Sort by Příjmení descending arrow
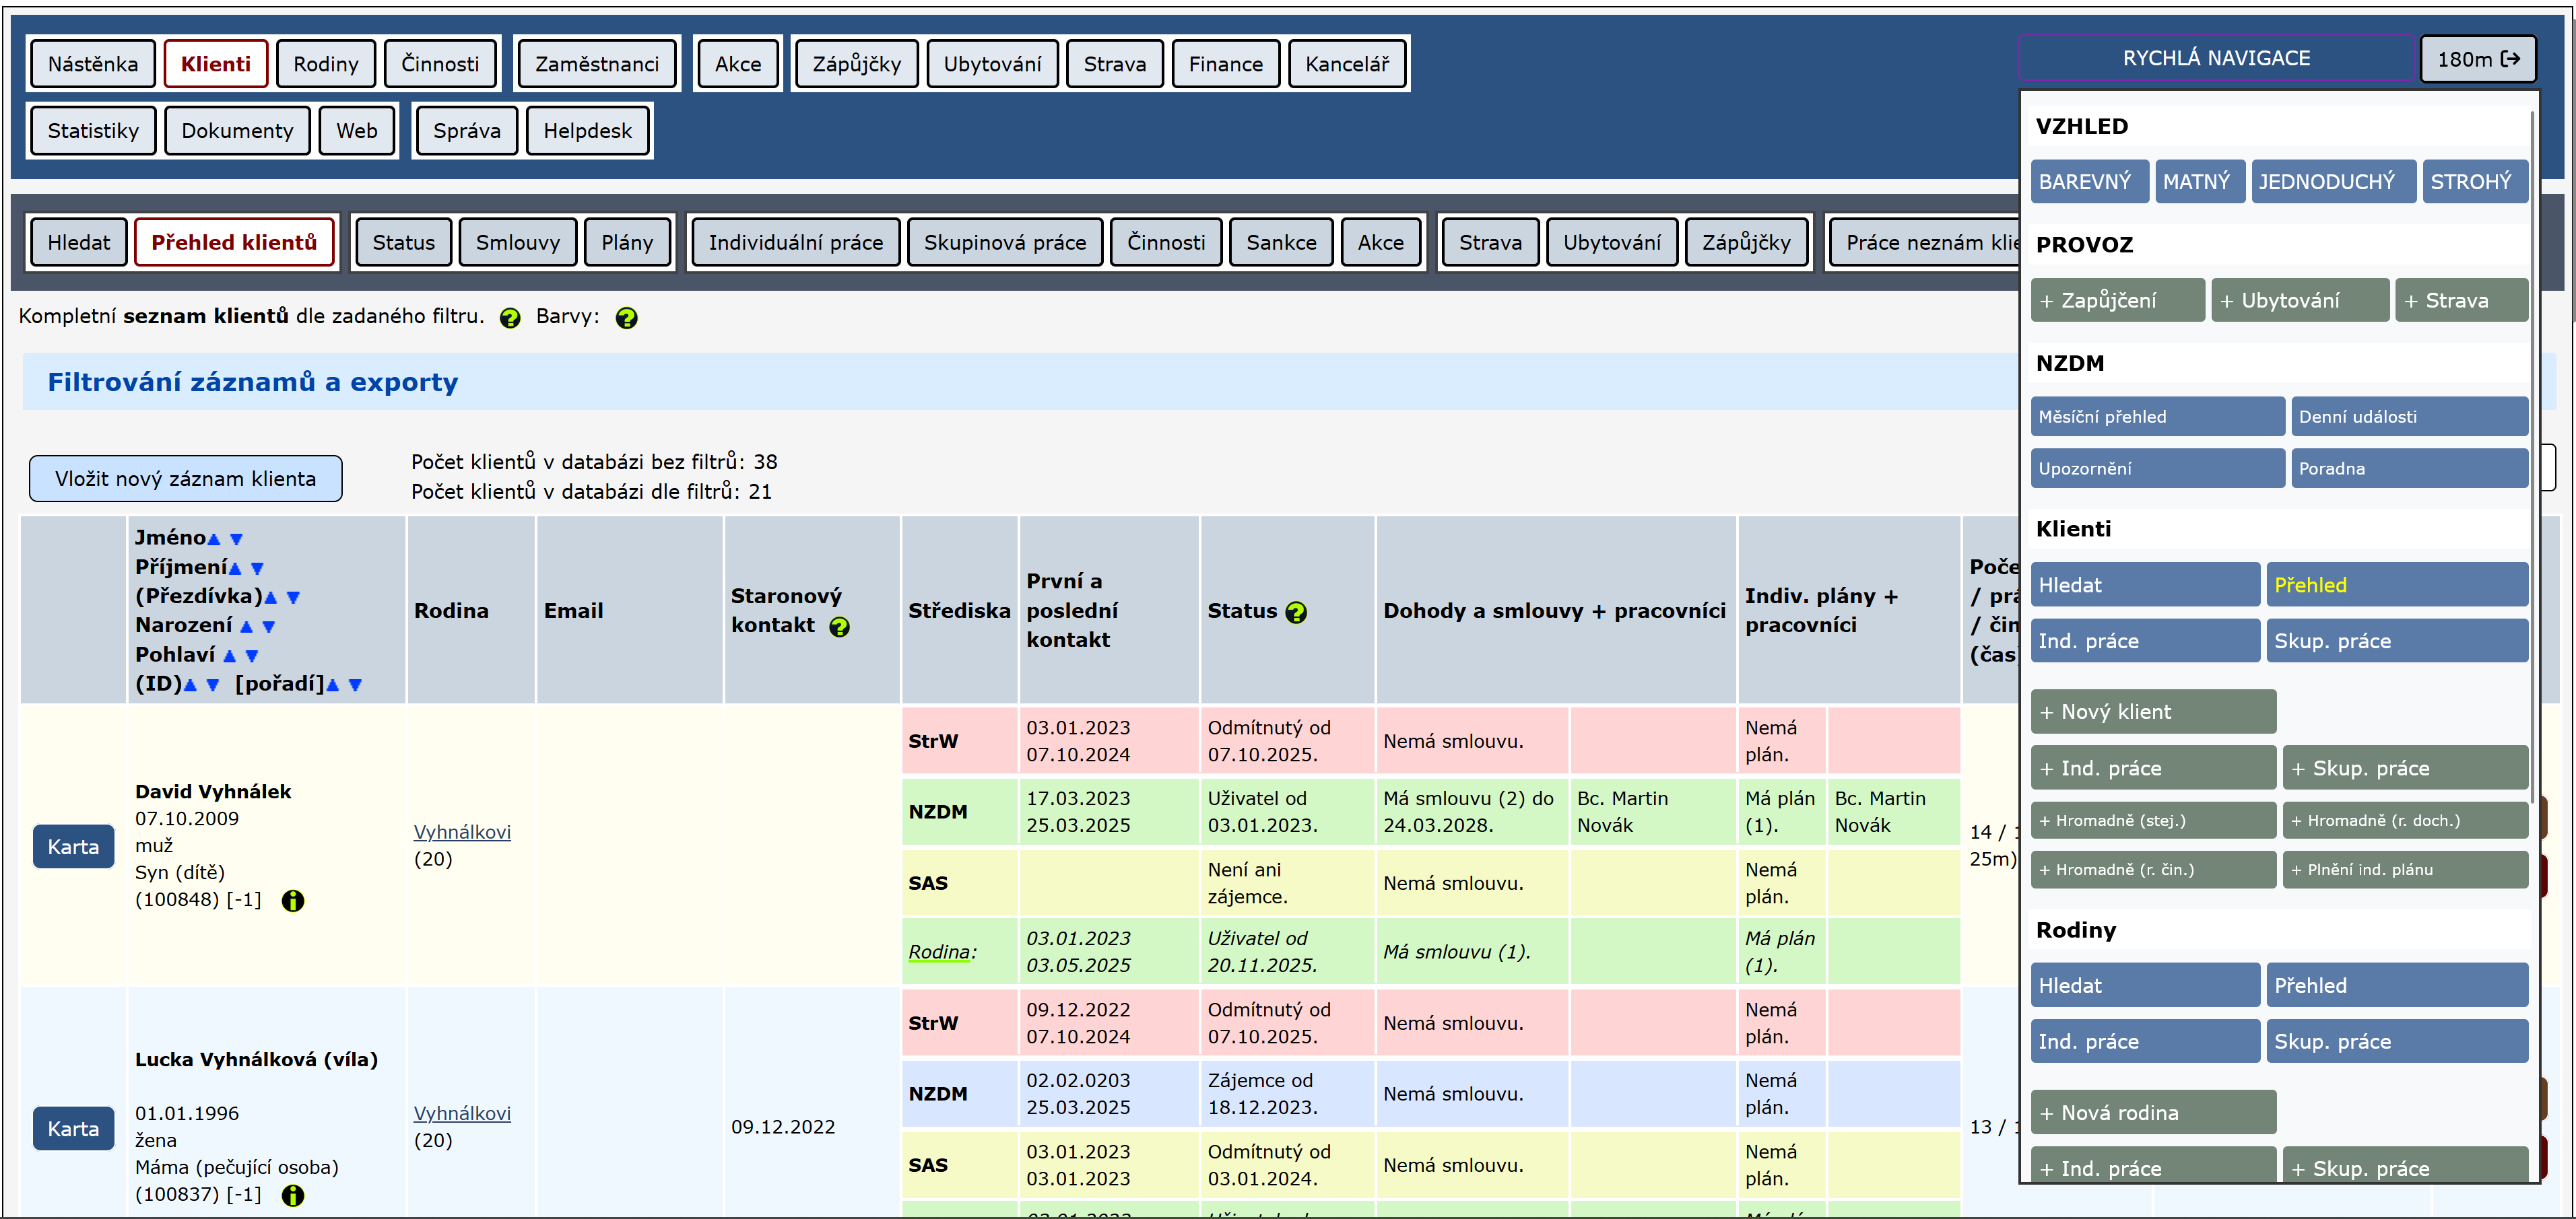Screen dimensions: 2576x1219 point(257,569)
